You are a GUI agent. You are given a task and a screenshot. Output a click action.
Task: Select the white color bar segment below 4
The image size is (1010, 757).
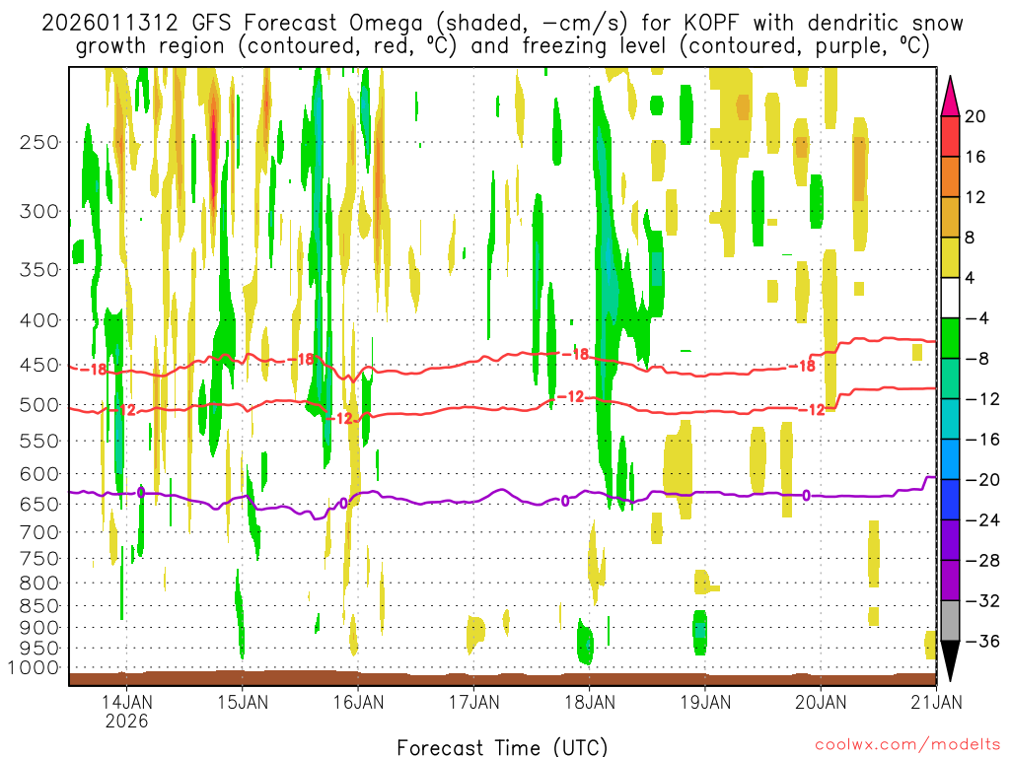(x=952, y=298)
